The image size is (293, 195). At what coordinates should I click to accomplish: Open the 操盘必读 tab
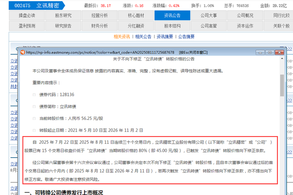(27, 15)
